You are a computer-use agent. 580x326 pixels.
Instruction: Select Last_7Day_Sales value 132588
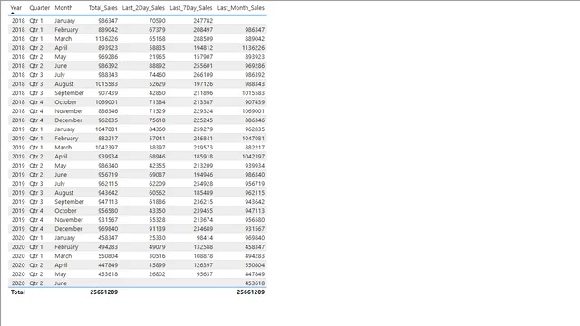coord(203,247)
